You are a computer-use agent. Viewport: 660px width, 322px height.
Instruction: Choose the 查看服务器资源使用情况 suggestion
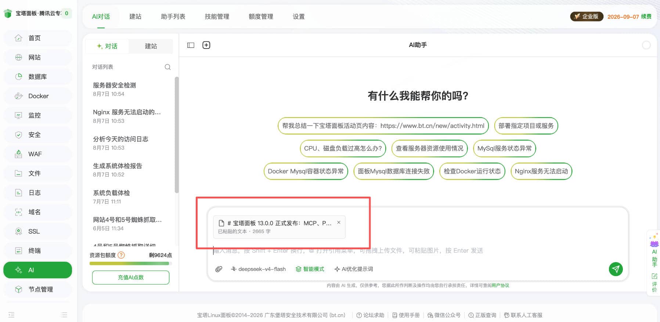429,149
